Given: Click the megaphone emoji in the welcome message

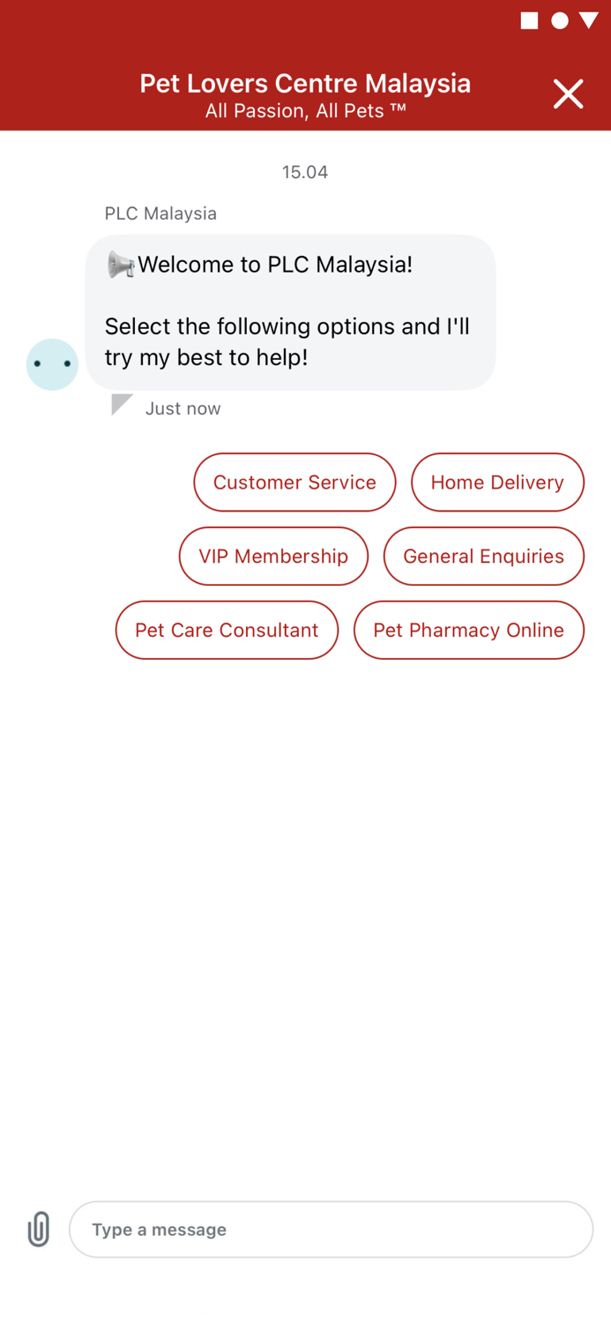Looking at the screenshot, I should click(121, 265).
